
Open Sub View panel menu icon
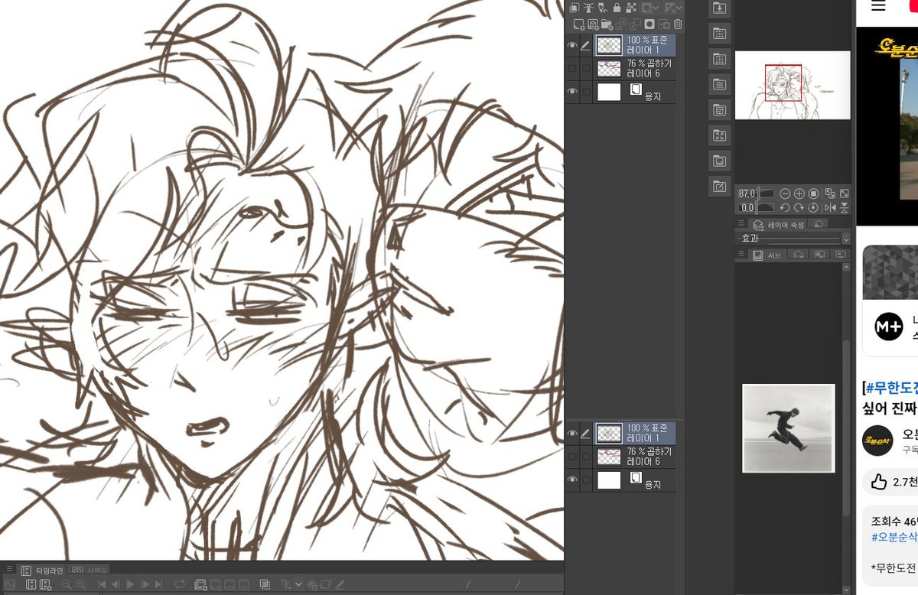[x=741, y=254]
